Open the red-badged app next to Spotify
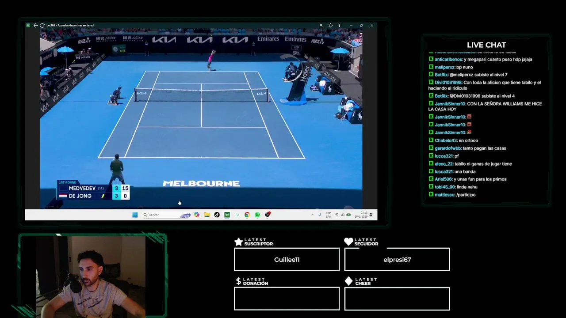Screen dimensions: 566x318 point(268,215)
